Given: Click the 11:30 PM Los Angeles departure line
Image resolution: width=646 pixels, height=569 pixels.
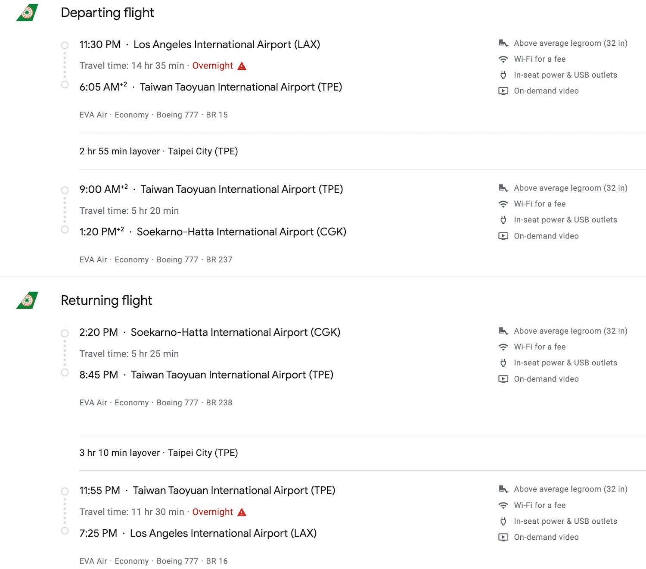Looking at the screenshot, I should pyautogui.click(x=200, y=44).
